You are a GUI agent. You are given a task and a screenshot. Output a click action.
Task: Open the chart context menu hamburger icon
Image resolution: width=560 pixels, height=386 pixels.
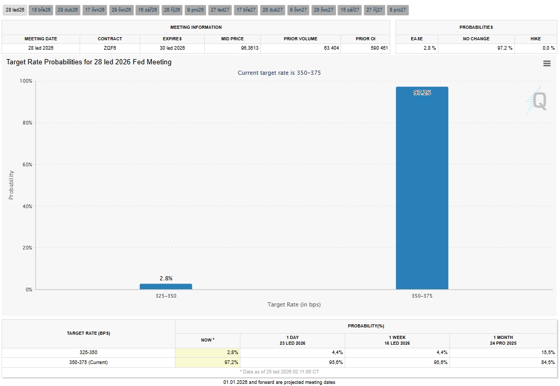point(546,63)
